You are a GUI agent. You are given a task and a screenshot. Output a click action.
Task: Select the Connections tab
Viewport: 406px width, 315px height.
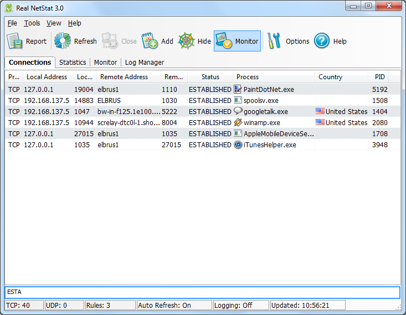click(x=30, y=63)
